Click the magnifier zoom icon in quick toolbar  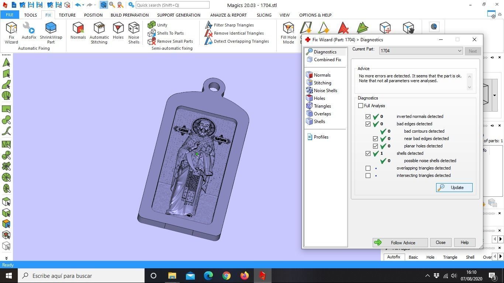coord(112,5)
